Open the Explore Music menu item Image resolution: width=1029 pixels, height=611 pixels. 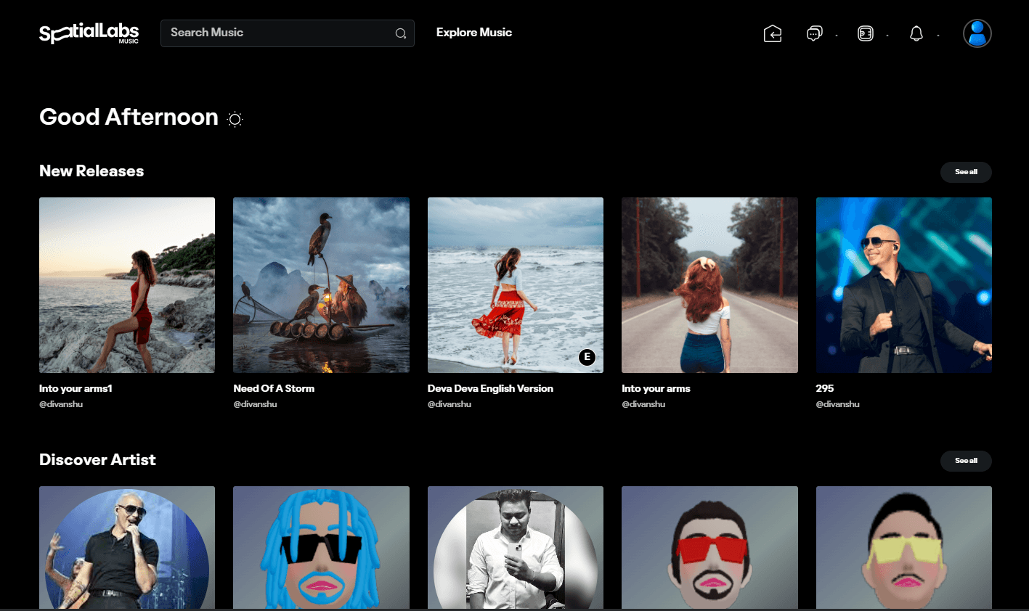pyautogui.click(x=474, y=33)
